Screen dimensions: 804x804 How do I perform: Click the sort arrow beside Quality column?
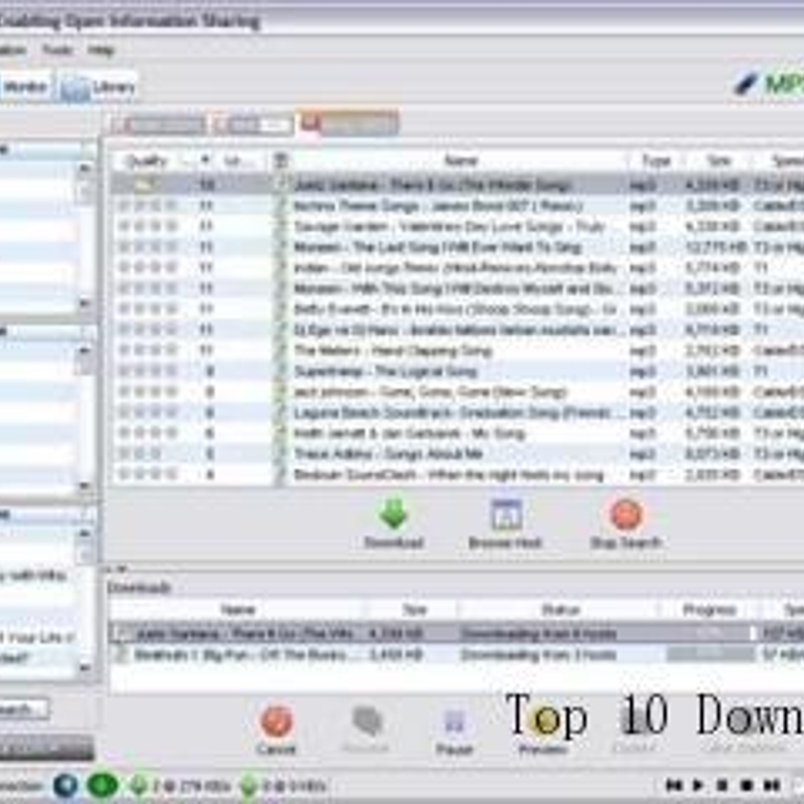tap(205, 160)
